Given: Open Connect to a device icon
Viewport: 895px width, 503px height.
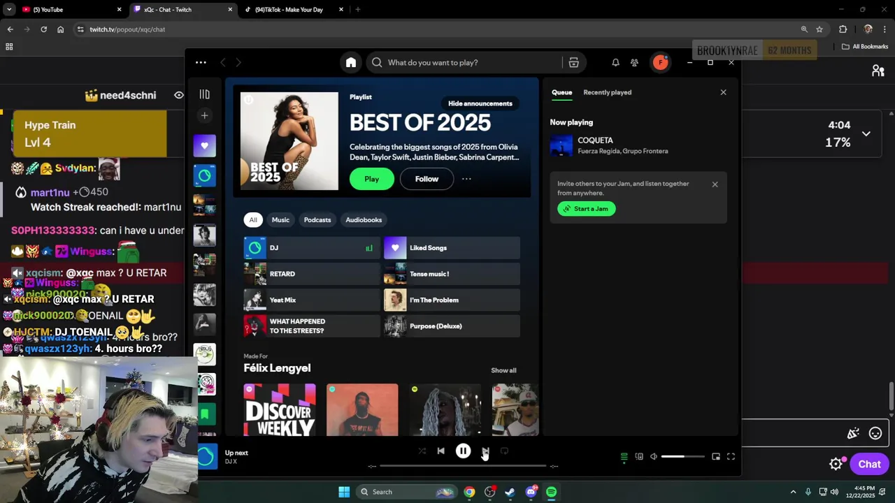Looking at the screenshot, I should [x=639, y=457].
